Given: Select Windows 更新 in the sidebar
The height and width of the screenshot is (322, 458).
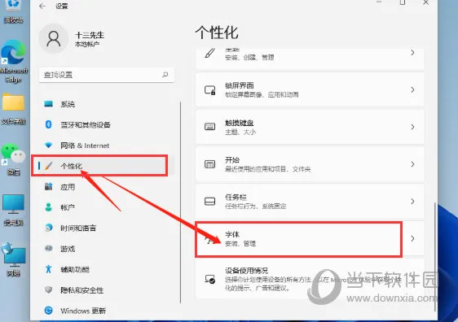Looking at the screenshot, I should (x=106, y=311).
